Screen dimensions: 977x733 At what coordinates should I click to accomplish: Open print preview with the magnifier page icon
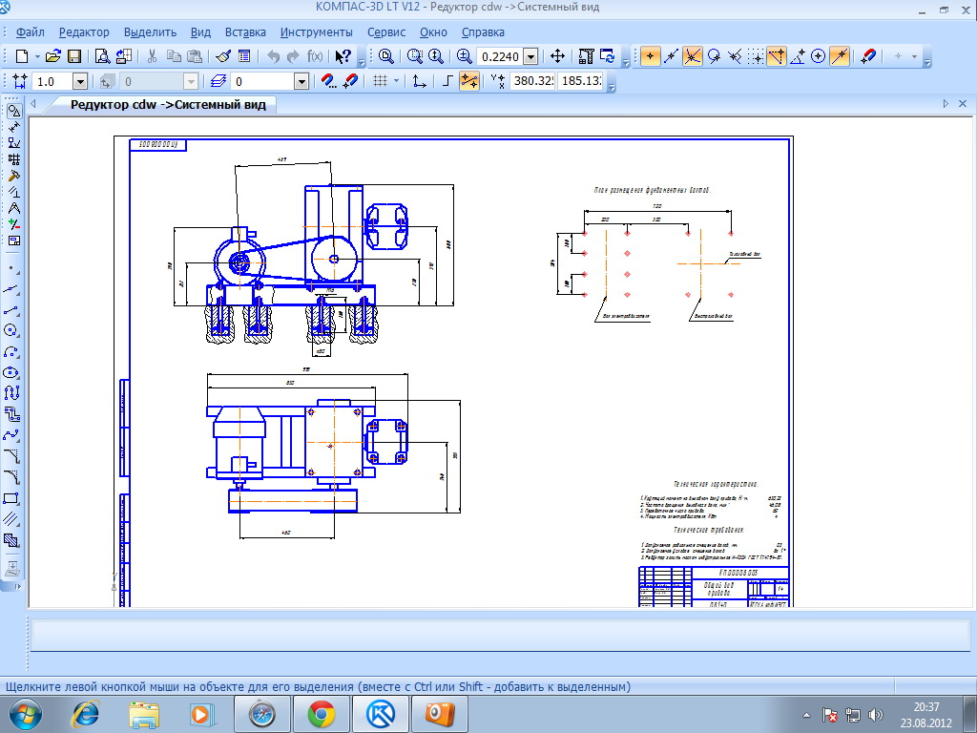tap(101, 56)
